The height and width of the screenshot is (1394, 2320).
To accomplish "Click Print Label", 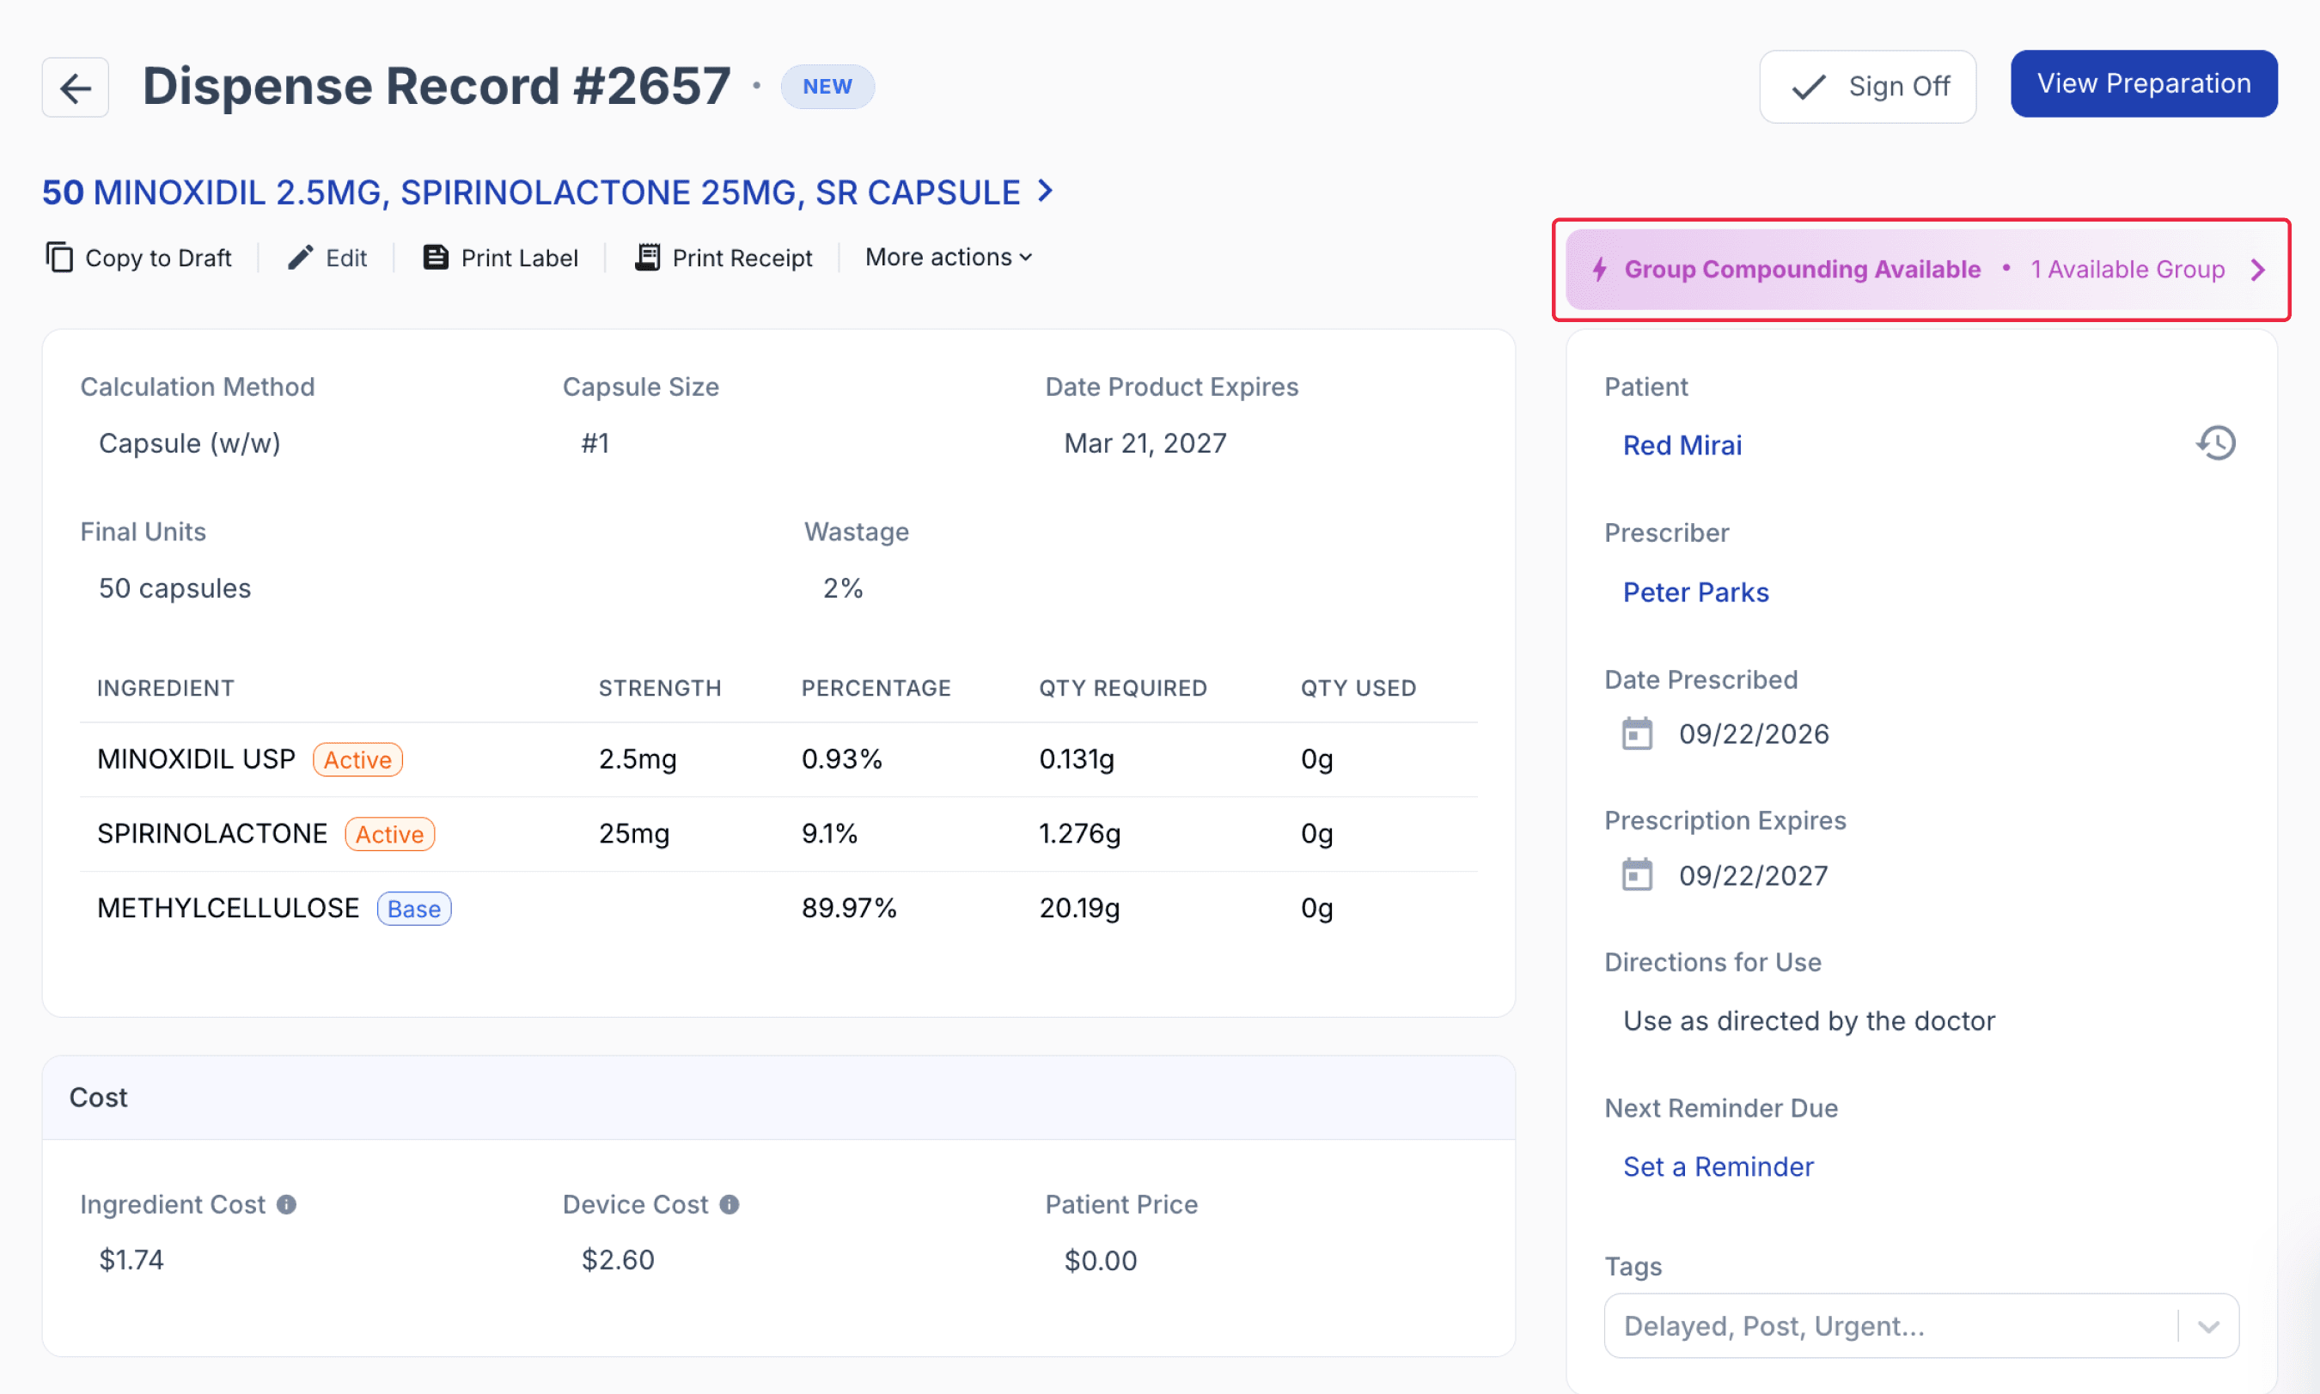I will [500, 258].
